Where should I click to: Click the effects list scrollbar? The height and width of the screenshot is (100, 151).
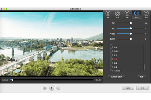pyautogui.click(x=144, y=67)
